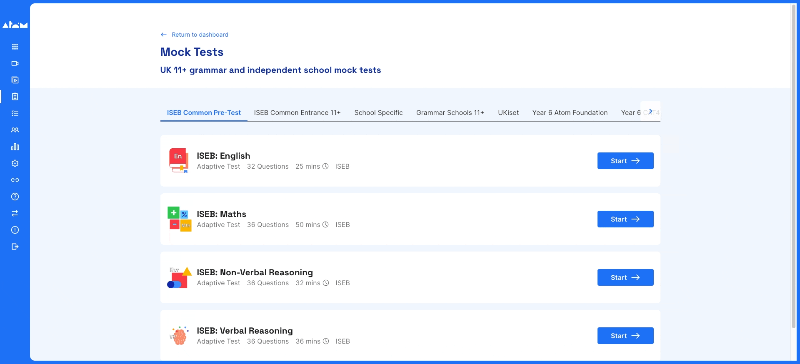800x364 pixels.
Task: Click the clock icon beside 32 mins
Action: pos(326,283)
